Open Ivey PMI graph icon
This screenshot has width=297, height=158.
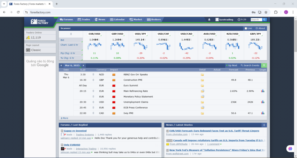(263, 113)
